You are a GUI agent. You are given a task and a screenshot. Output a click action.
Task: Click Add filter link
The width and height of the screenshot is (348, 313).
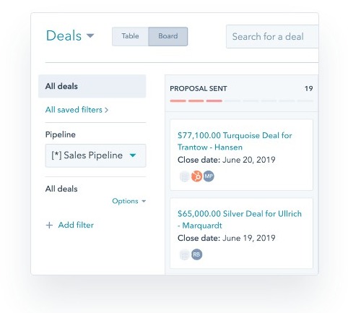click(x=76, y=225)
